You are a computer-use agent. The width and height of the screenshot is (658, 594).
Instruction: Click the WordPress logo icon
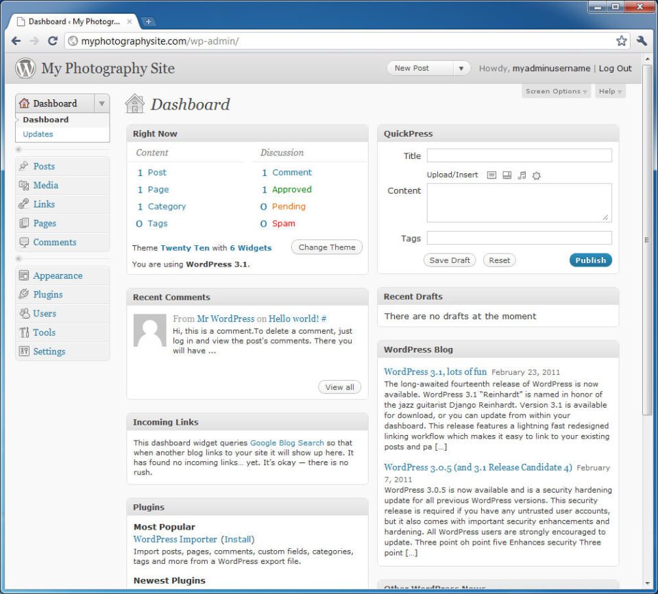coord(25,68)
